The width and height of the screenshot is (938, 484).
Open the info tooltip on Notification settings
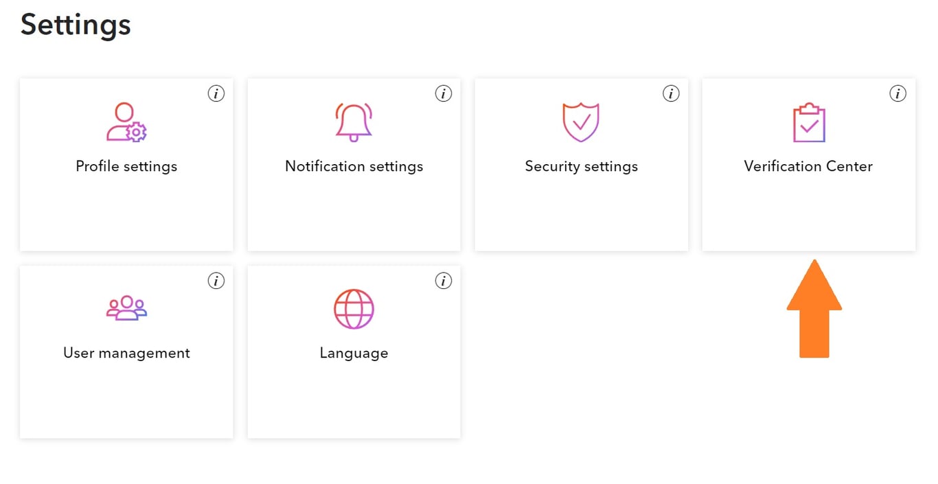[x=444, y=93]
